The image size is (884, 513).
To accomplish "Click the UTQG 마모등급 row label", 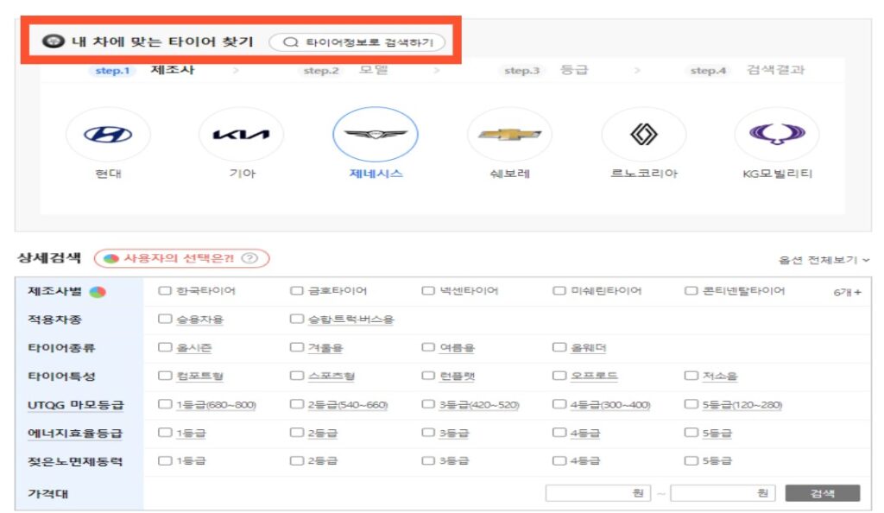I will click(x=76, y=405).
